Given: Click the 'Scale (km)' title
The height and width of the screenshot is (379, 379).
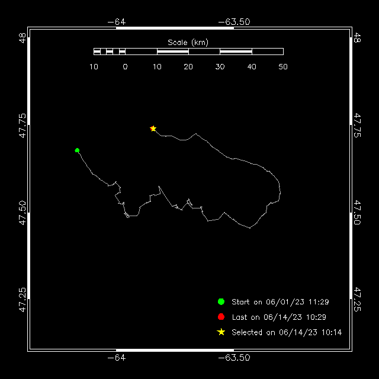Looking at the screenshot, I should pos(188,43).
